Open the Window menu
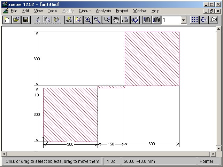 pos(140,11)
